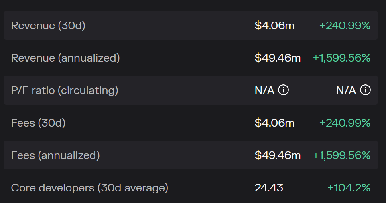Click the Revenue (annualized) label

[65, 58]
